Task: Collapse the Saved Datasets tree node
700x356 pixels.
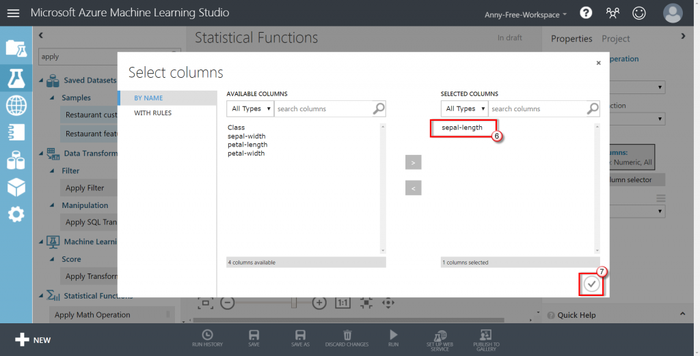Action: (x=41, y=80)
